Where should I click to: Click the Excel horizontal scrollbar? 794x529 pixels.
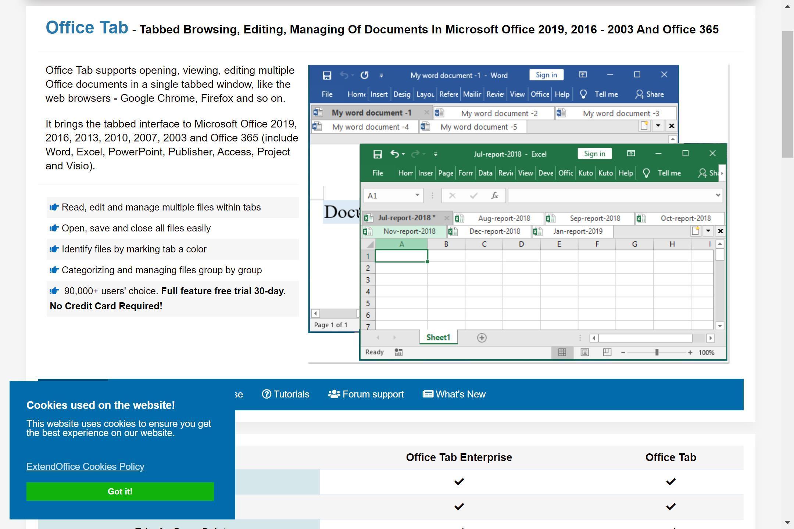645,338
